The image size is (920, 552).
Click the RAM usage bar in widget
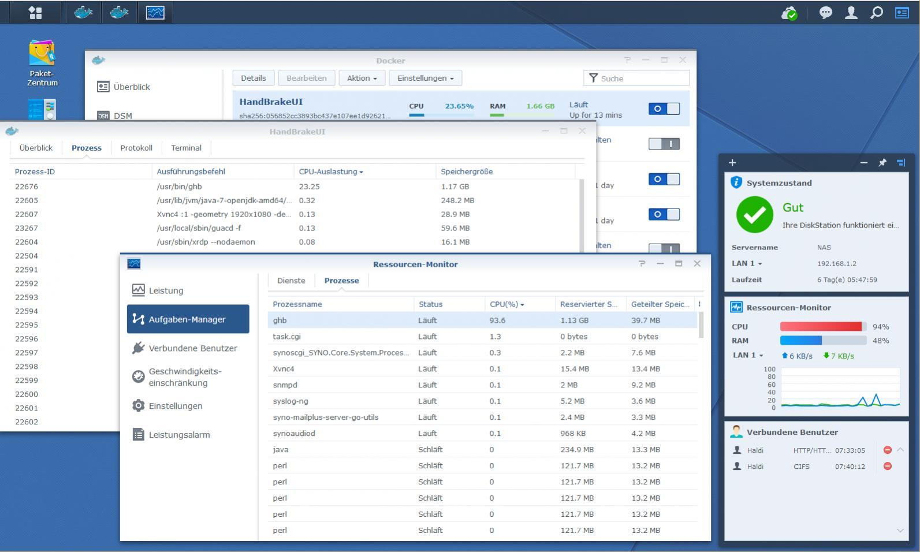tap(824, 340)
